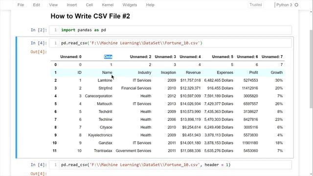The height and width of the screenshot is (176, 313).
Task: Click the Unnamed: 4 column header
Action: point(190,57)
